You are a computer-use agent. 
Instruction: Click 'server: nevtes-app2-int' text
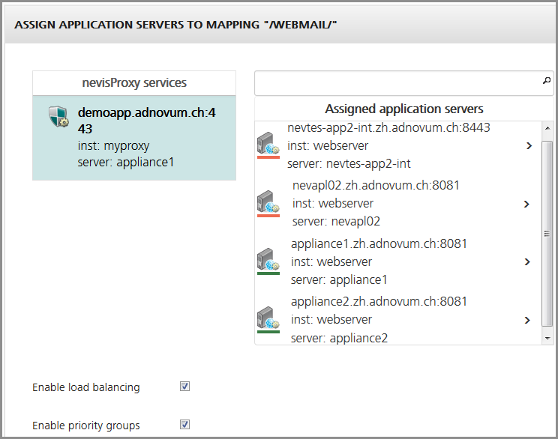[349, 164]
